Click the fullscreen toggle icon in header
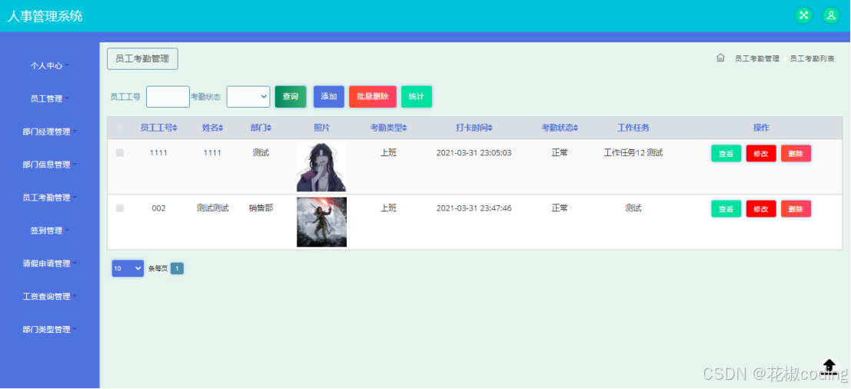The height and width of the screenshot is (389, 851). 804,15
